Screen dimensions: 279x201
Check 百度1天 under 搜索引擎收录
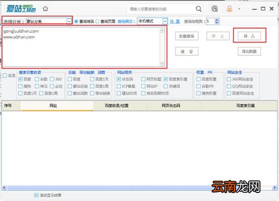coord(20,93)
